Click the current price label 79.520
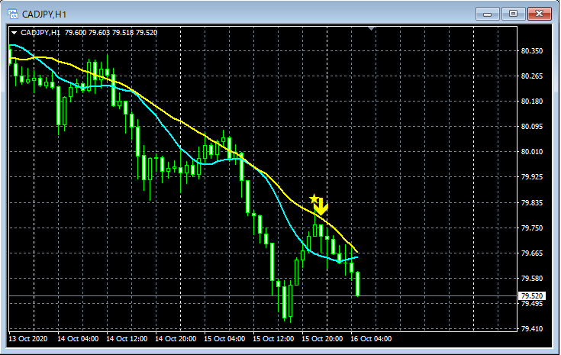This screenshot has height=355, width=561. click(532, 295)
